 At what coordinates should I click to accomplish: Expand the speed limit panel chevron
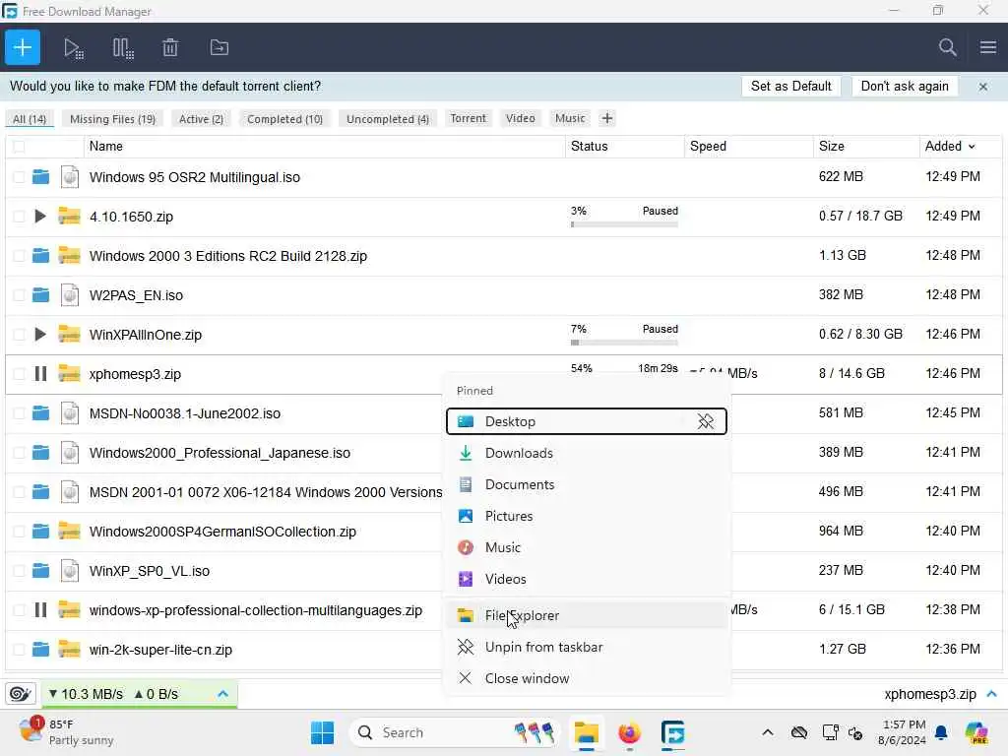tap(223, 694)
